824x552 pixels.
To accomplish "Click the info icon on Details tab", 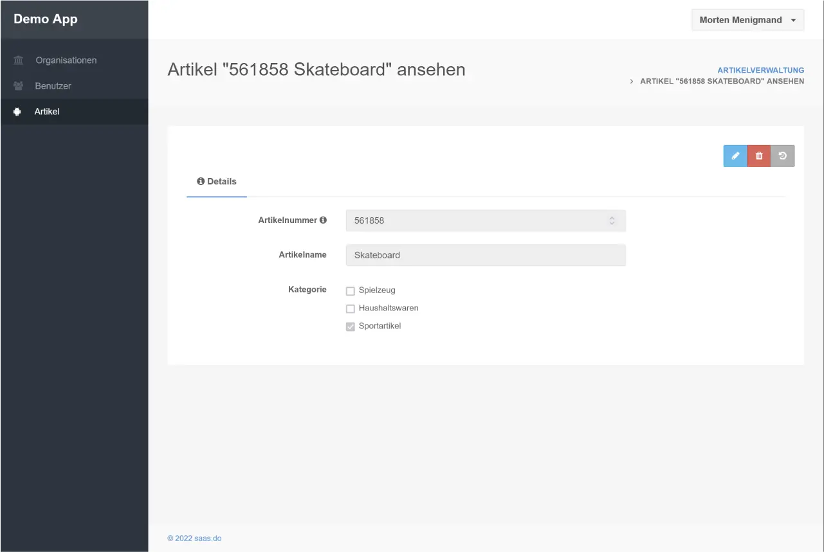I will 201,182.
